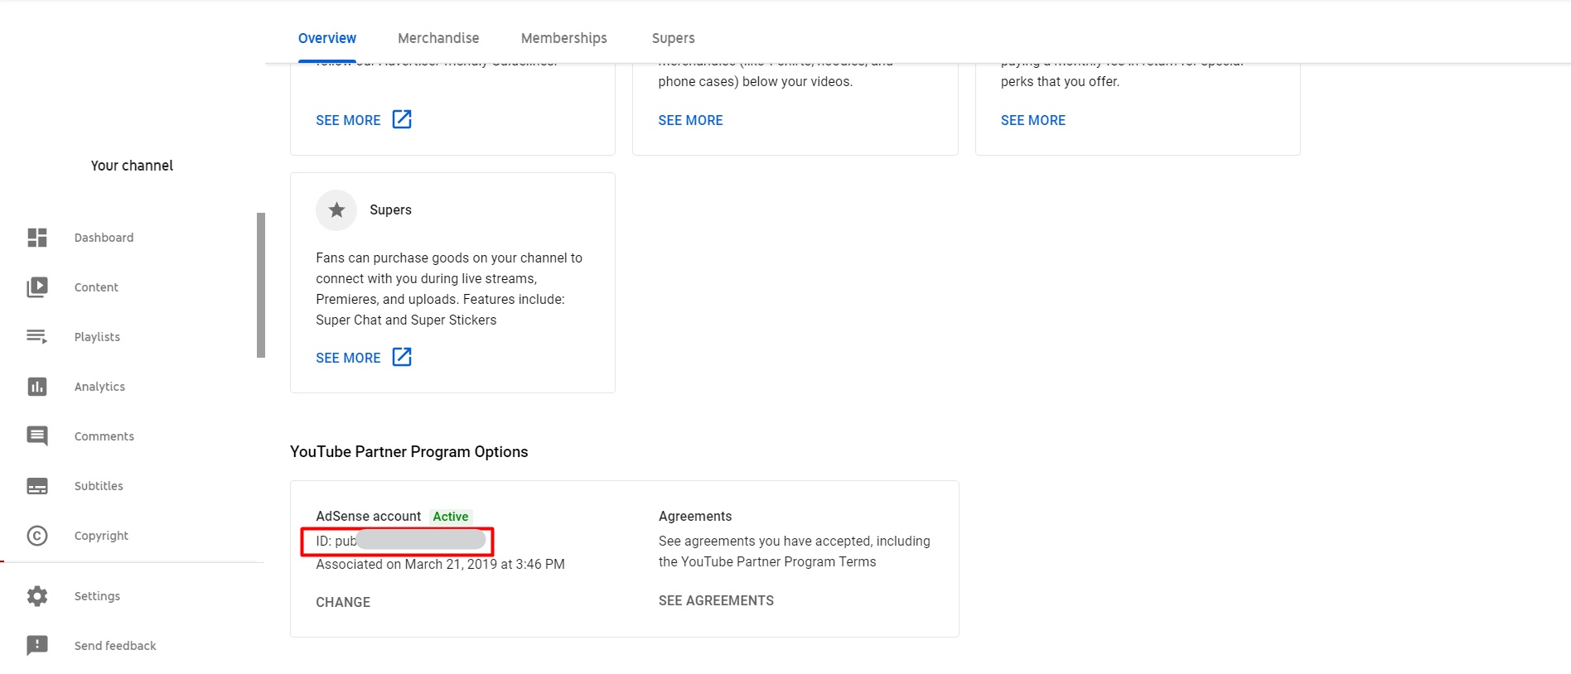The height and width of the screenshot is (674, 1571).
Task: Open Copyright menu item
Action: tap(101, 536)
